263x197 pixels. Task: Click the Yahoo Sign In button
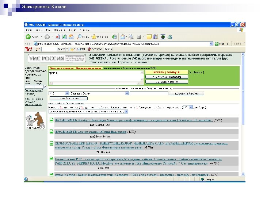coord(108,49)
